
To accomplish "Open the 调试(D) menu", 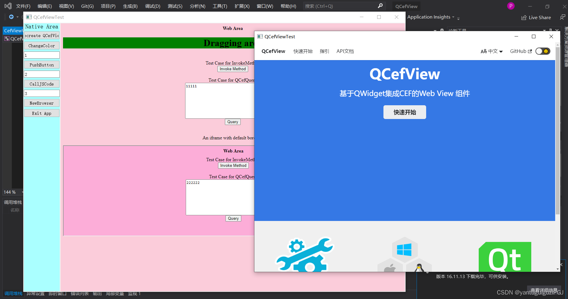I will coord(153,6).
